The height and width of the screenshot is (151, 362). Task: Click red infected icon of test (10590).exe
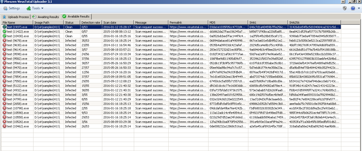click(4, 113)
